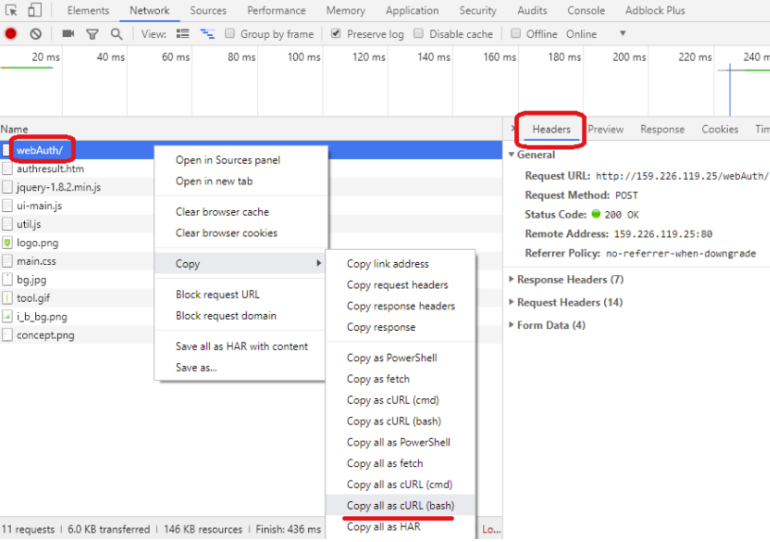
Task: Click the red record network log icon
Action: [11, 34]
